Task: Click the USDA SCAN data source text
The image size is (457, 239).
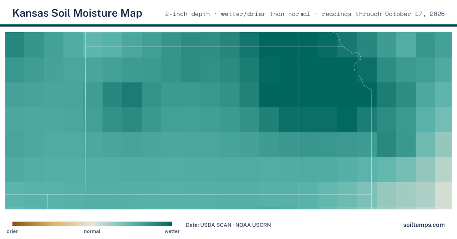Action: [x=216, y=225]
